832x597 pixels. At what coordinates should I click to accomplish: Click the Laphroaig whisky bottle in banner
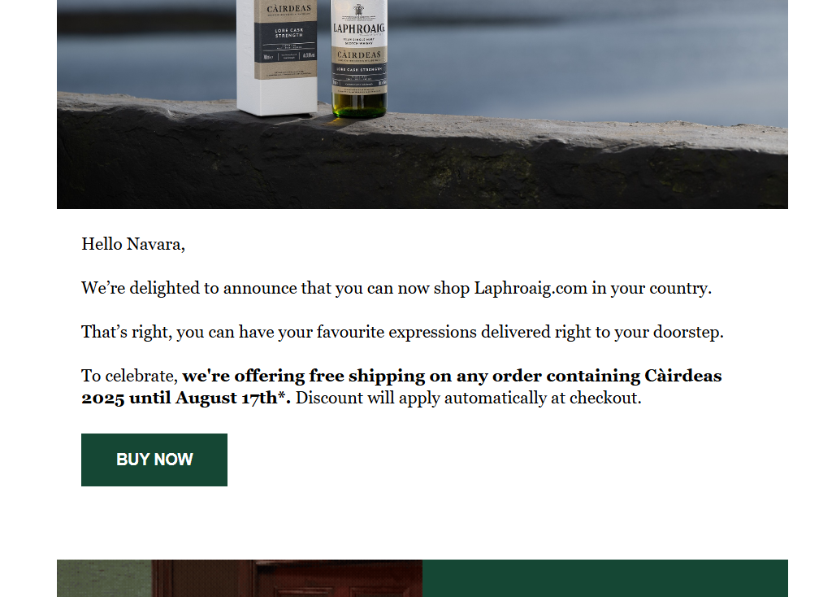pyautogui.click(x=359, y=59)
